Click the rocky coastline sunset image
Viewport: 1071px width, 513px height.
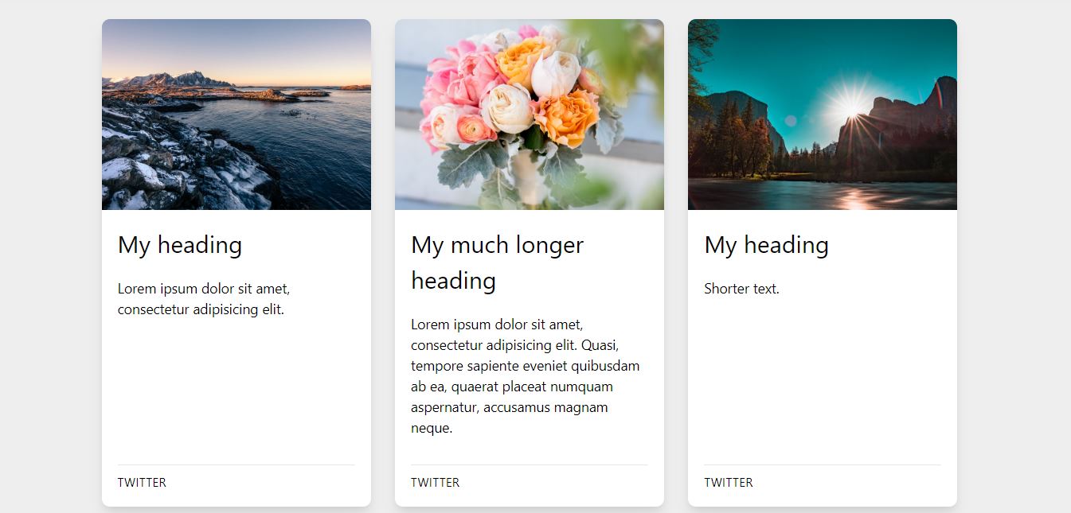click(236, 115)
